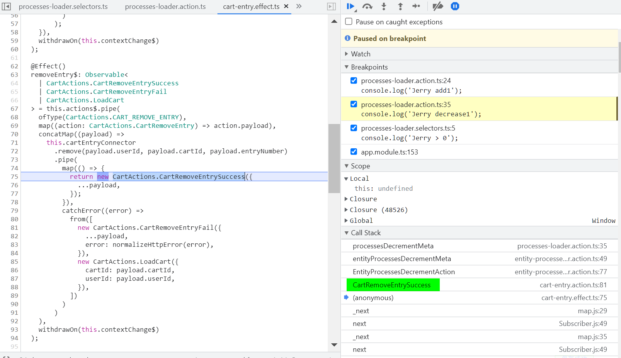Uncheck breakpoint processes-loader.selectors.ts:5

tap(354, 128)
